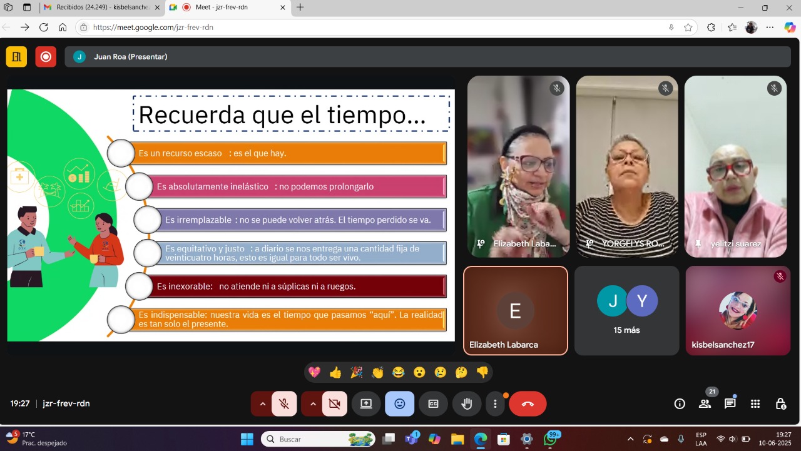Start presenting your screen
The width and height of the screenshot is (801, 451).
coord(366,404)
